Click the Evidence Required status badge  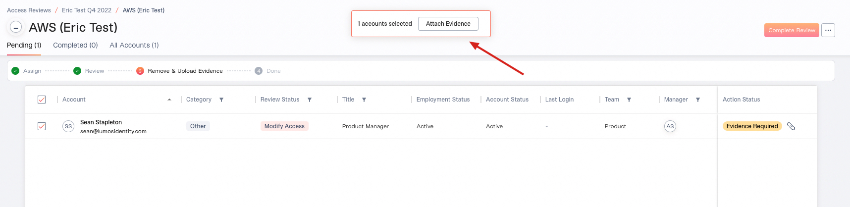tap(752, 126)
